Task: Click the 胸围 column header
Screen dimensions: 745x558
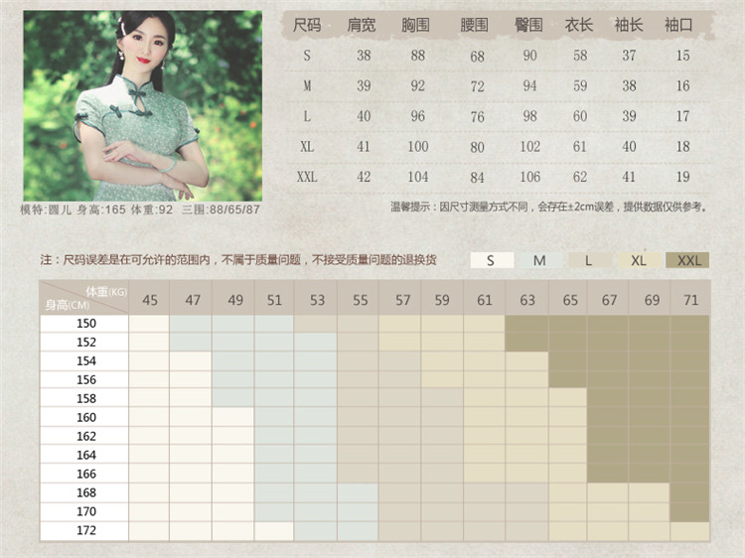Action: (x=418, y=25)
